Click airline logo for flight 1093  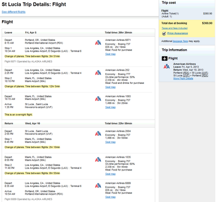(x=98, y=99)
